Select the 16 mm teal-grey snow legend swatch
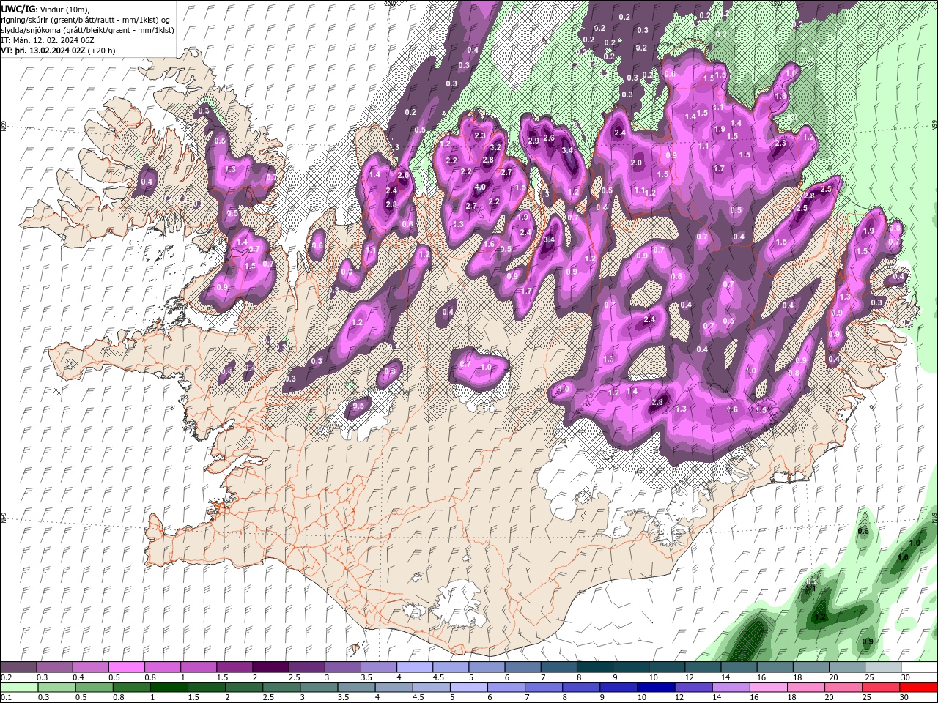 point(775,667)
